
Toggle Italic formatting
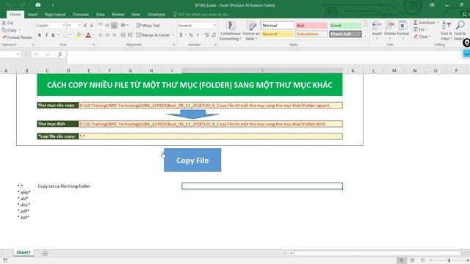click(46, 35)
